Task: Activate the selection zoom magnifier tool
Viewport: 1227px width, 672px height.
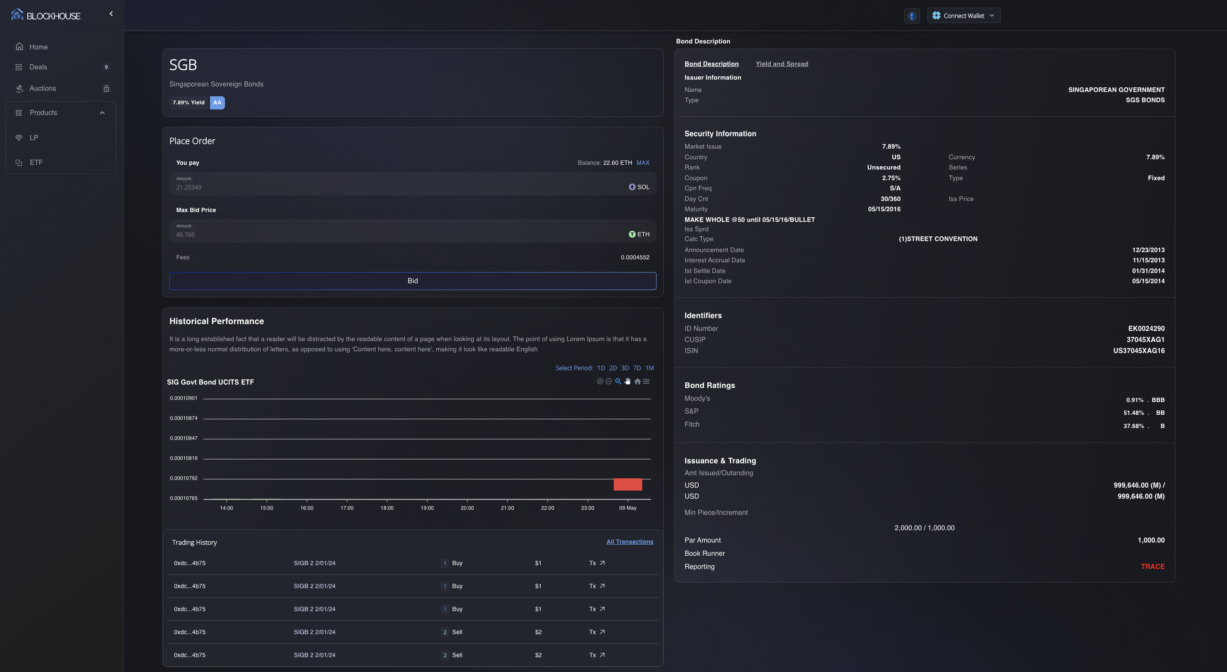Action: (618, 382)
